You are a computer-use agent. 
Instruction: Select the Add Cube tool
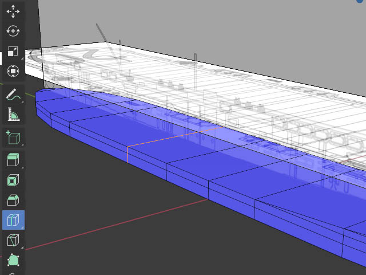tap(13, 137)
